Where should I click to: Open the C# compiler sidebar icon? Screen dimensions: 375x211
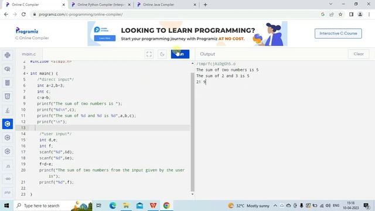click(x=8, y=151)
